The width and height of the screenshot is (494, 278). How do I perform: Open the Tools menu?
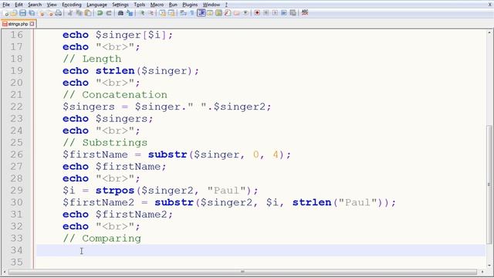(140, 5)
